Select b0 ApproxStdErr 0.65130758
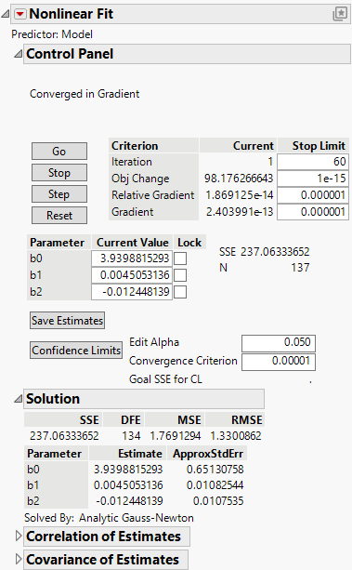352x570 pixels. point(215,470)
